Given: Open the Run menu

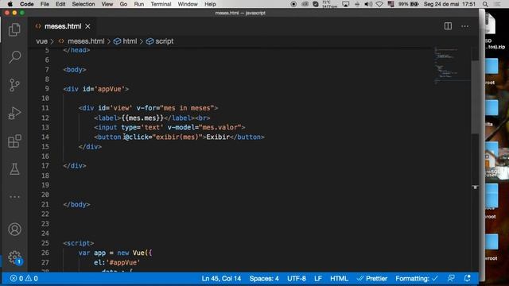Looking at the screenshot, I should [139, 4].
